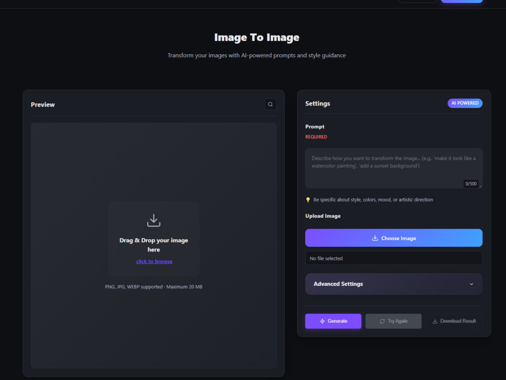The image size is (506, 380).
Task: Click the Prompt field label
Action: (x=315, y=127)
